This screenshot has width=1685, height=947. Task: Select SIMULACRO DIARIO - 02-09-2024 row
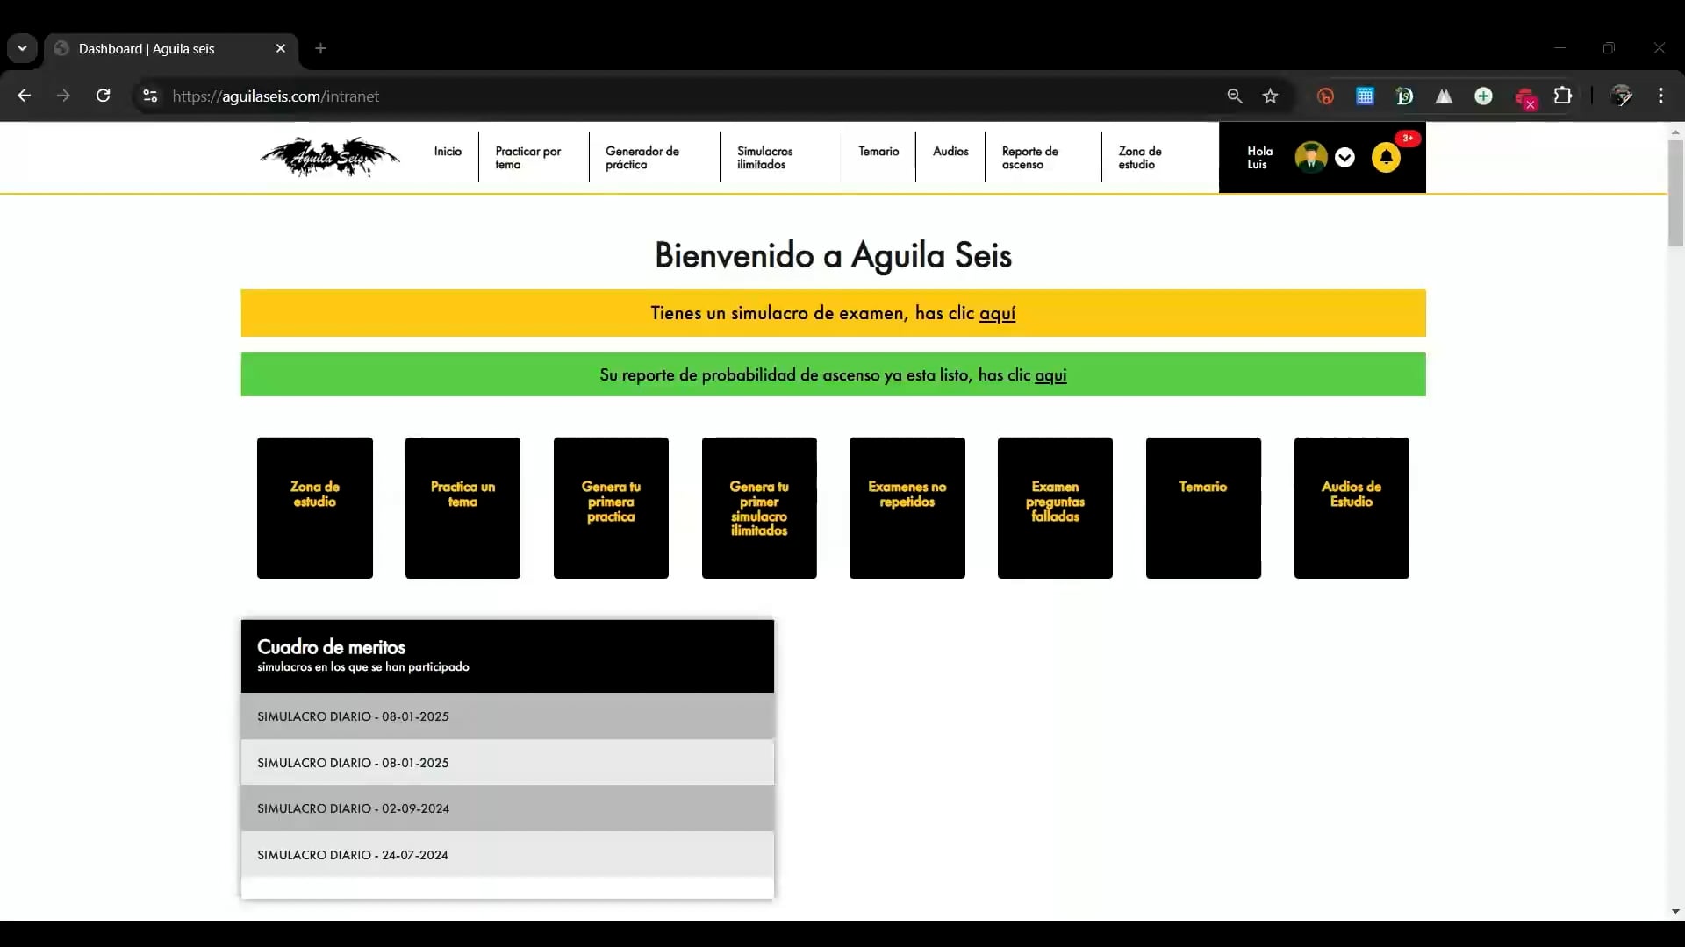[507, 808]
